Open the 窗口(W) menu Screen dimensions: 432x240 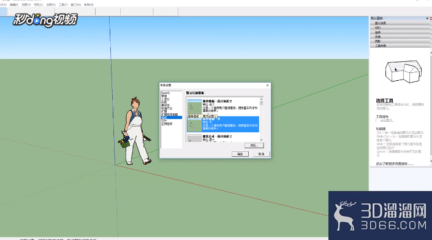click(x=76, y=5)
